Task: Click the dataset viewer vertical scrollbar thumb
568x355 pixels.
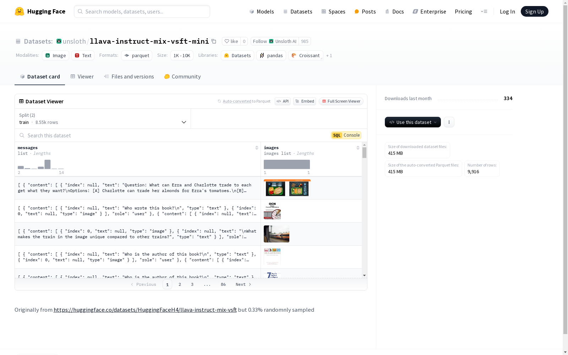Action: click(364, 153)
